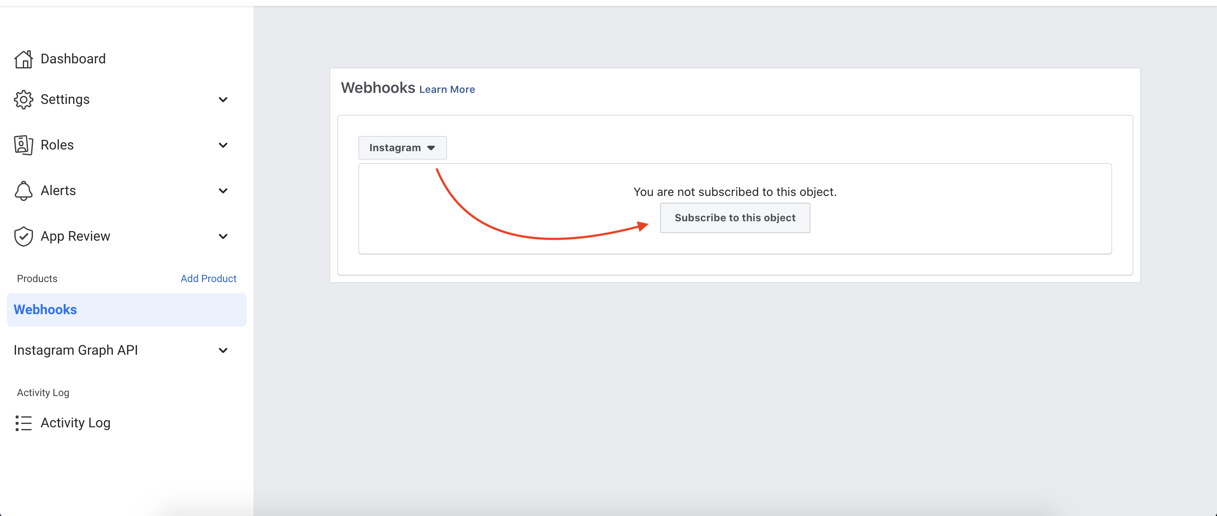Click the App Review menu label
This screenshot has height=516, width=1217.
click(x=76, y=236)
